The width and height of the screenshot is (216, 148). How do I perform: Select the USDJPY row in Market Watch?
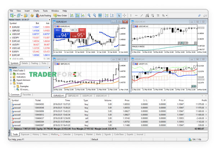click(x=30, y=38)
